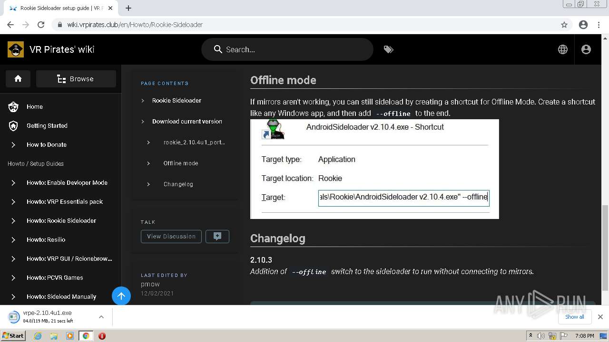
Task: Focus the wiki Search field
Action: click(287, 49)
